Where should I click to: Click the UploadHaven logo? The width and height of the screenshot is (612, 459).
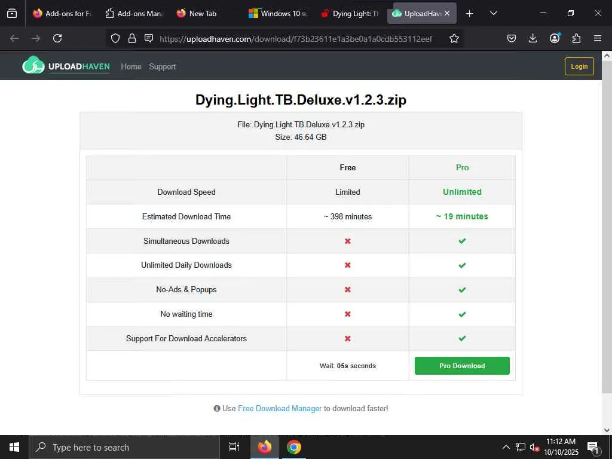tap(66, 65)
